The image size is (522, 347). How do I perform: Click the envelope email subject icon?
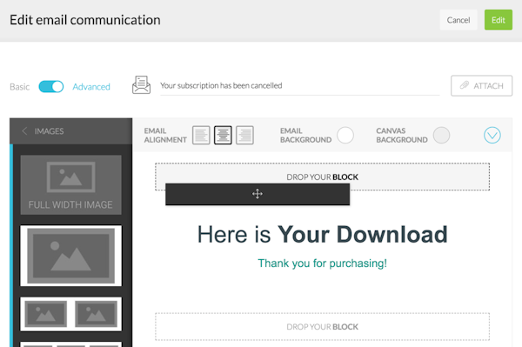[141, 85]
